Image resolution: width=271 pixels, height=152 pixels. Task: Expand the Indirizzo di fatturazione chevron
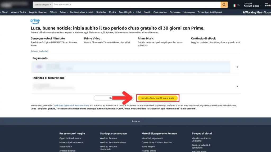click(x=237, y=86)
